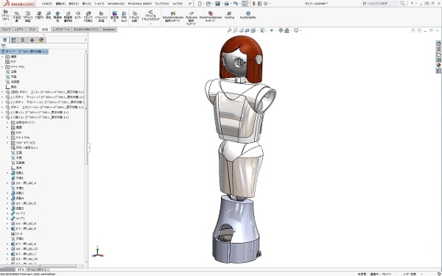Open the Appearances color ball in task pane
Image resolution: width=442 pixels, height=276 pixels.
pos(438,66)
